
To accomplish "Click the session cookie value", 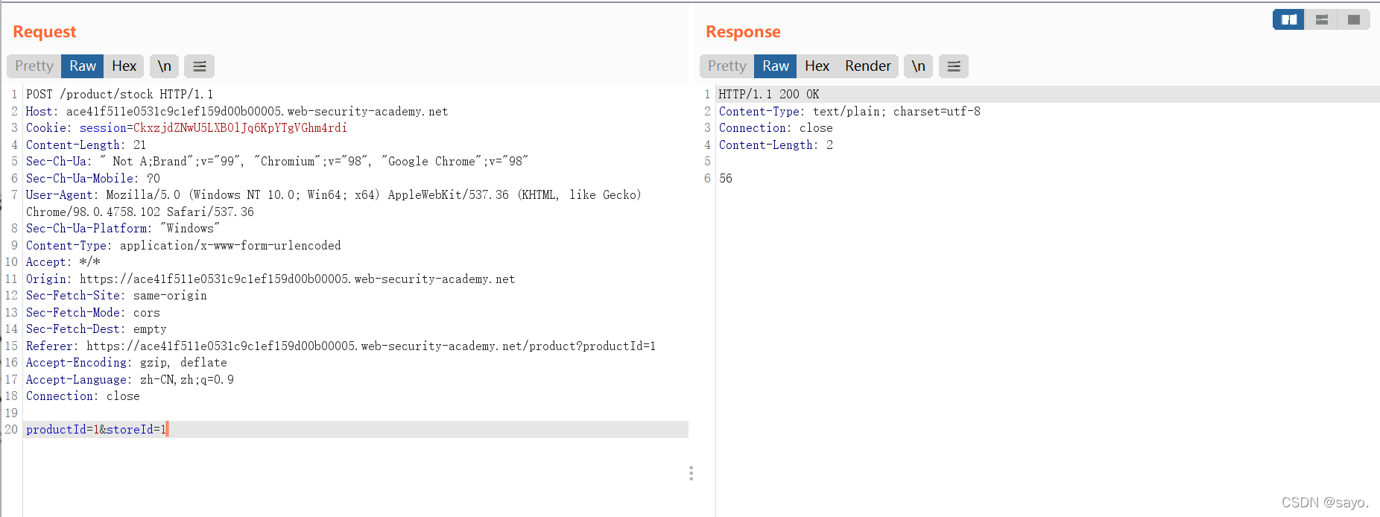I will click(240, 128).
